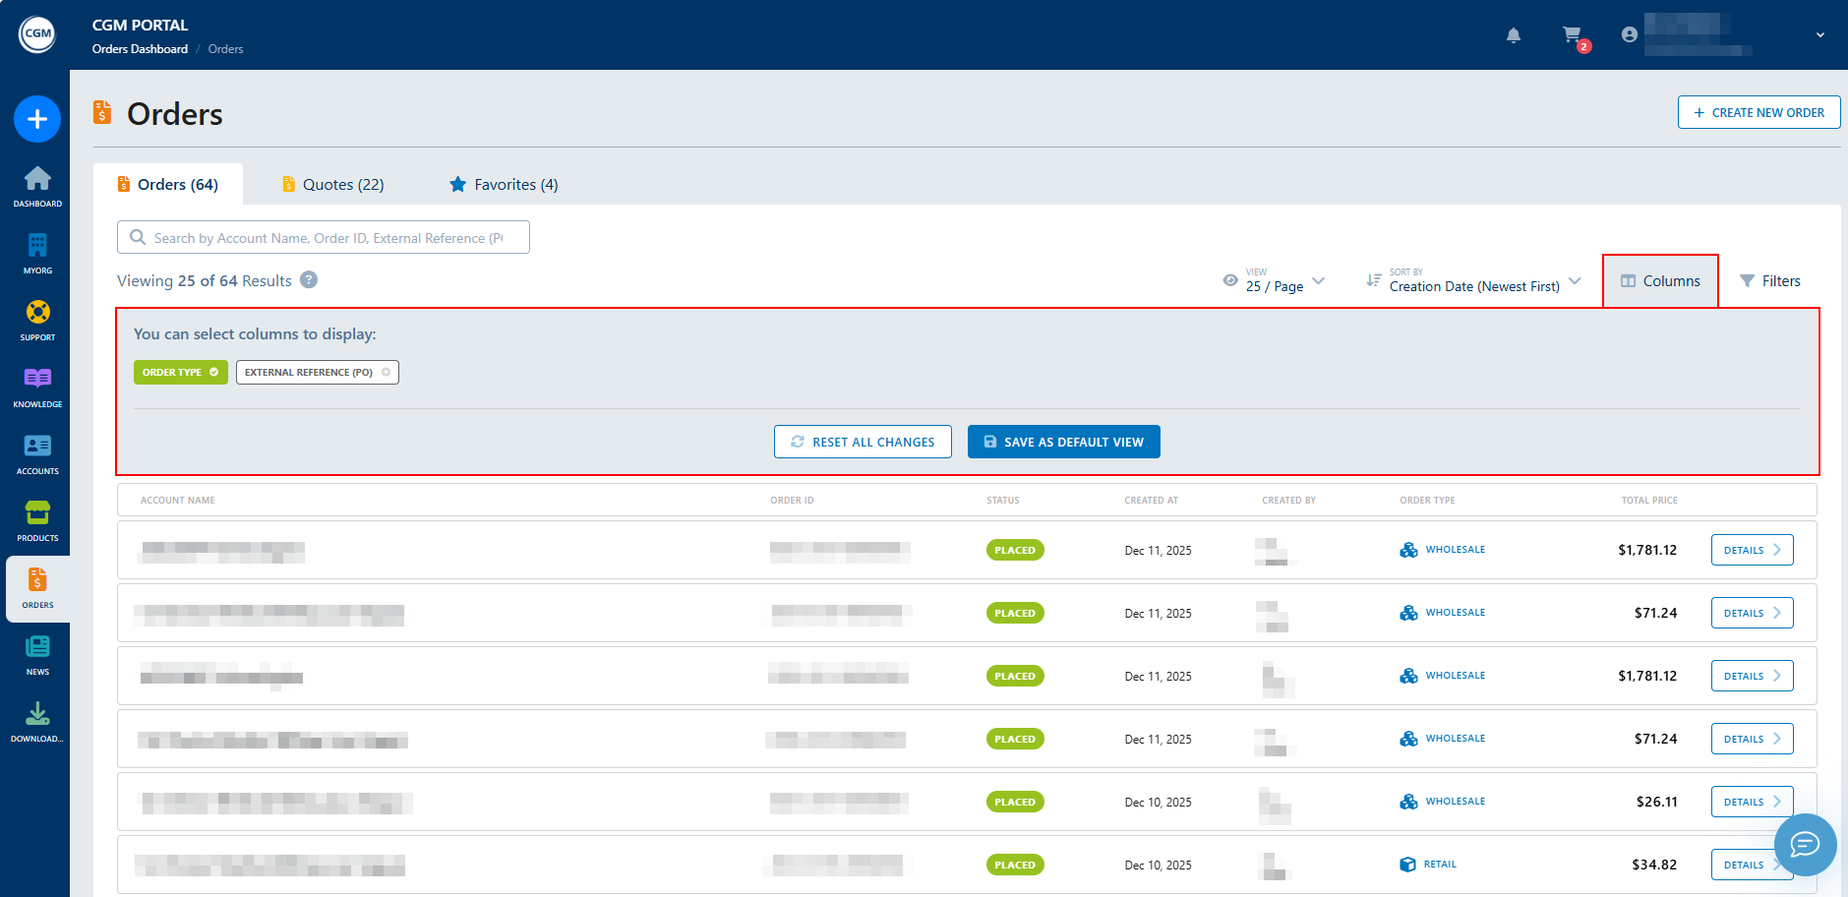Open the Dashboard home icon
Screen dimensions: 1848x897
[37, 185]
